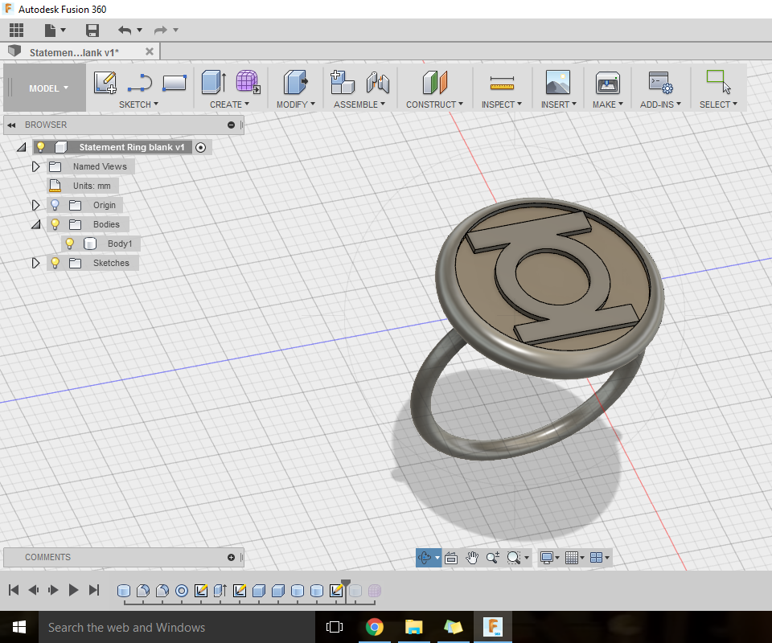Screen dimensions: 772x643
Task: Open the MODIFY menu
Action: tap(295, 104)
